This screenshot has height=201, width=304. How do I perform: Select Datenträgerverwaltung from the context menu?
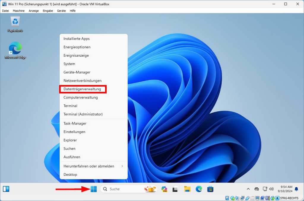pyautogui.click(x=83, y=89)
